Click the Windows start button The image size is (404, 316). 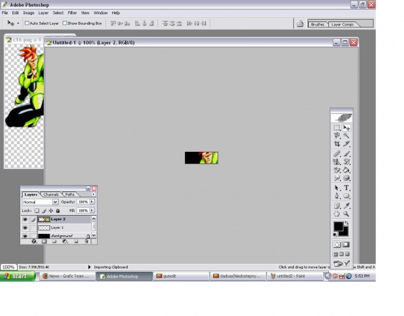(18, 276)
